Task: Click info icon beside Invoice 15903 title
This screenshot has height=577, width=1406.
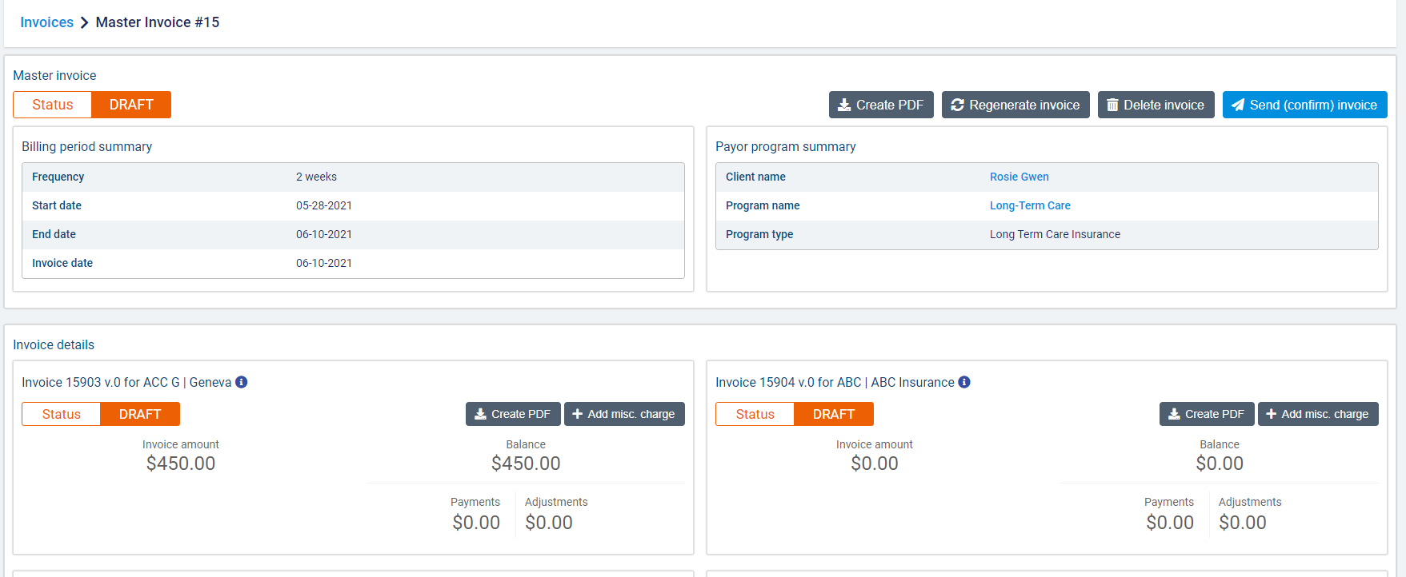Action: (241, 382)
